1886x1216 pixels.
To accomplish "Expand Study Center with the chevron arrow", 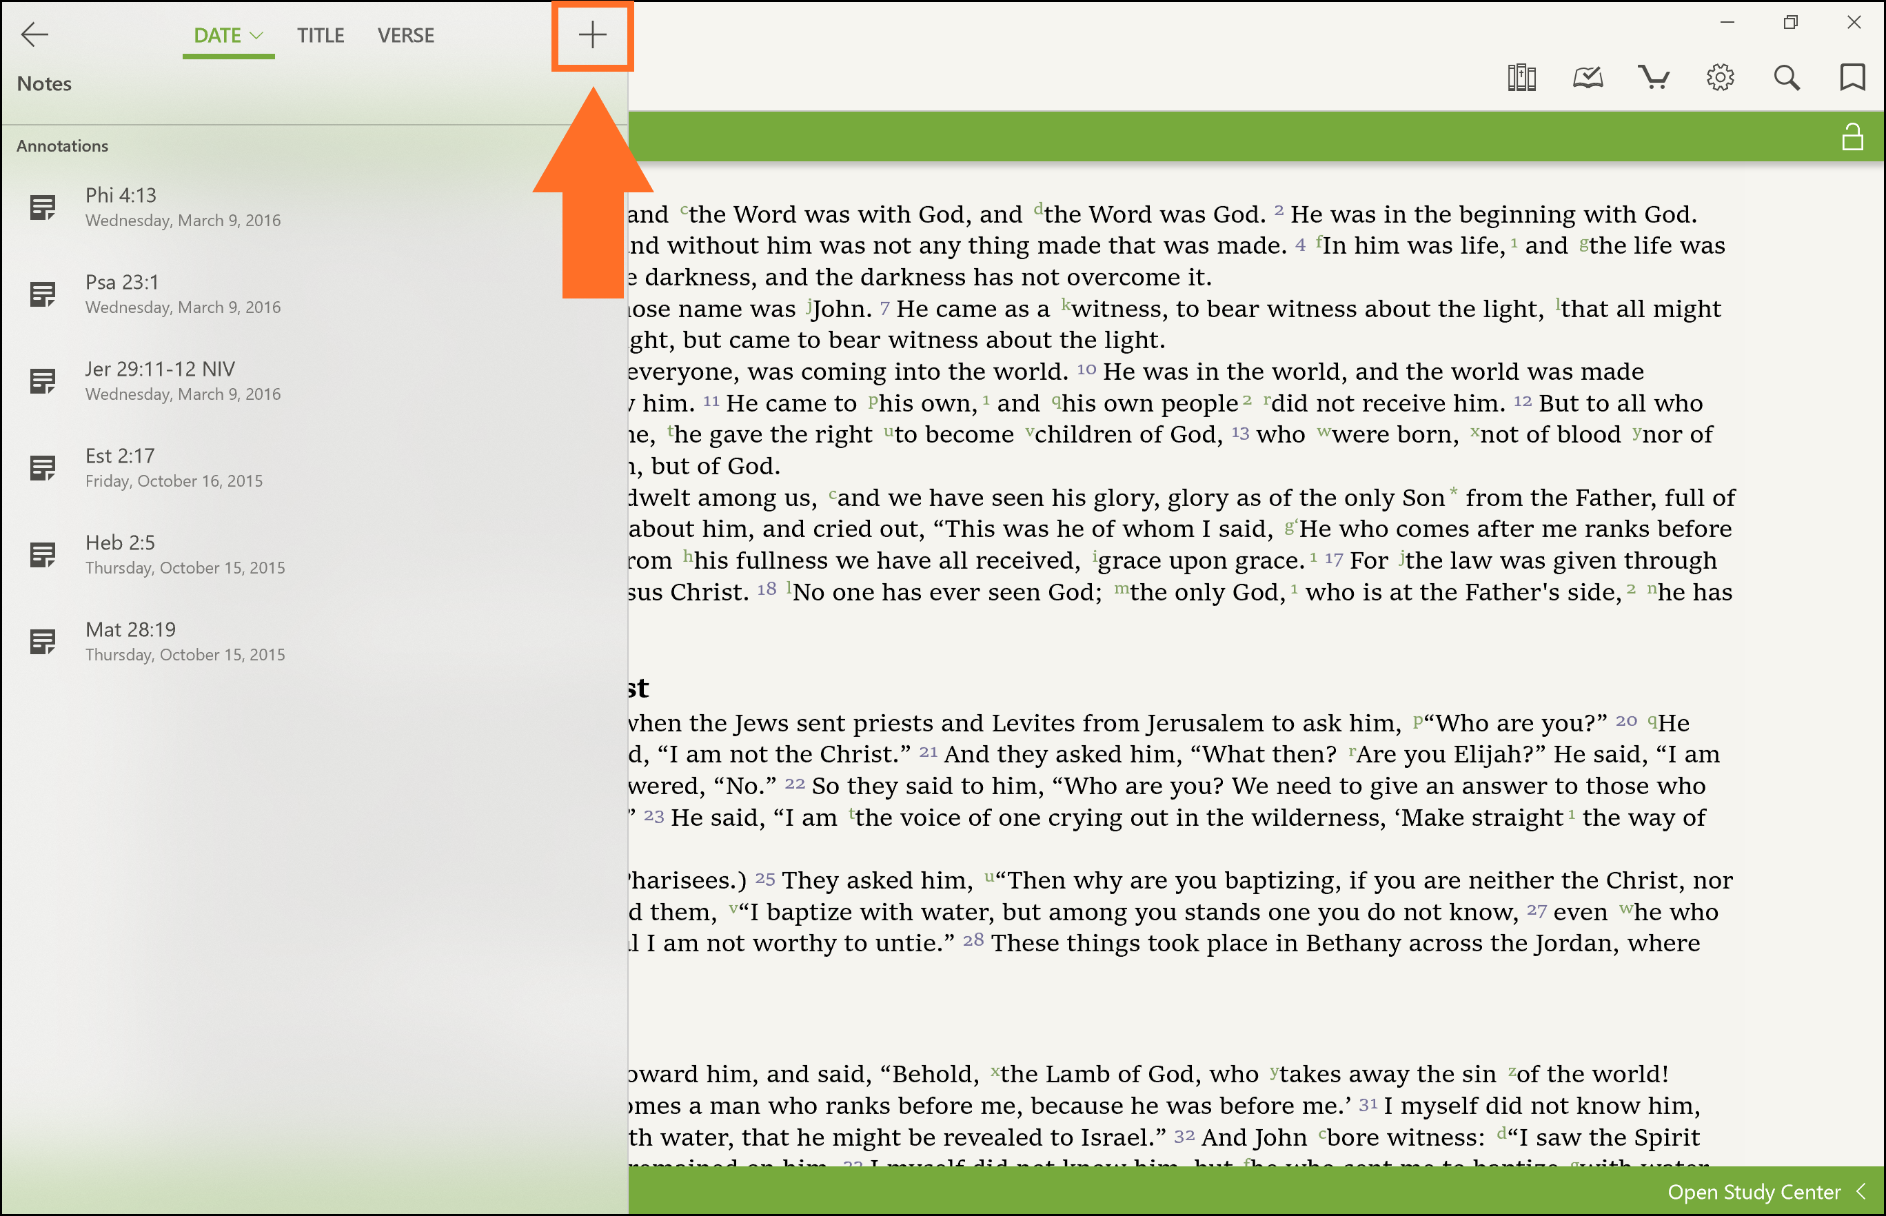I will pos(1860,1191).
